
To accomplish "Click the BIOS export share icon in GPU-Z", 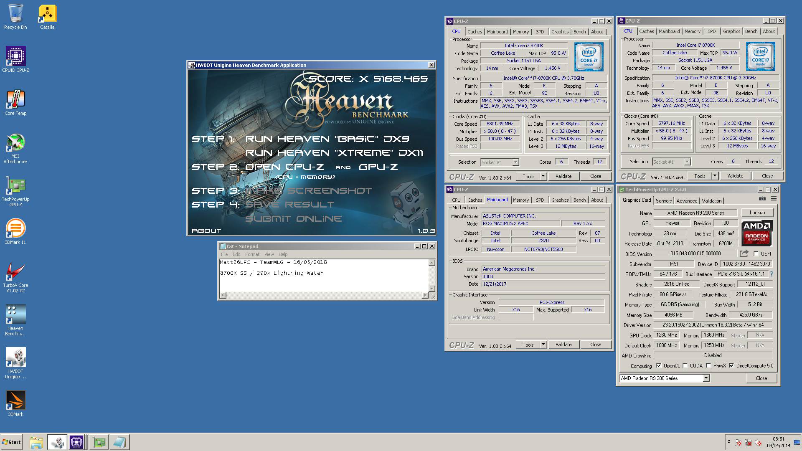I will (x=744, y=253).
